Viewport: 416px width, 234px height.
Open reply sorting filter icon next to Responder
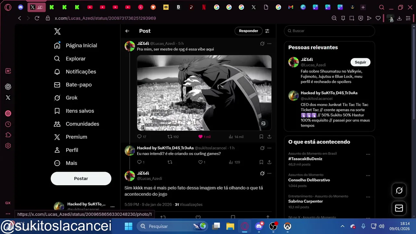(267, 31)
